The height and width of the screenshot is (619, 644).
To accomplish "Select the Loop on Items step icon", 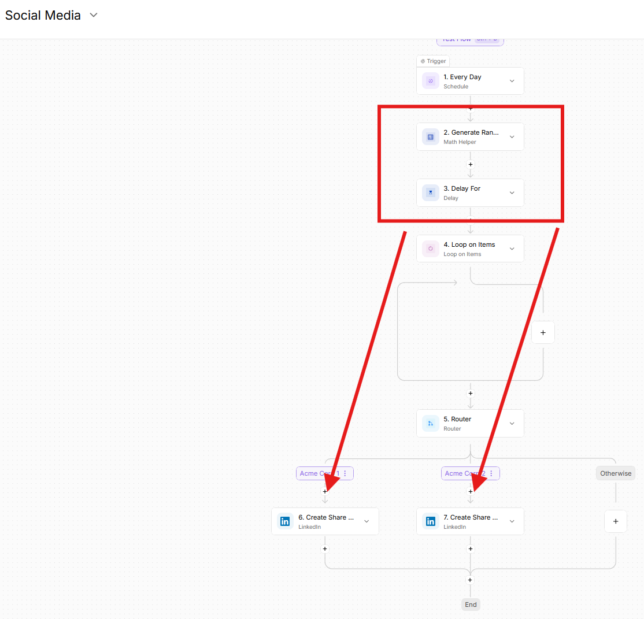I will [430, 249].
